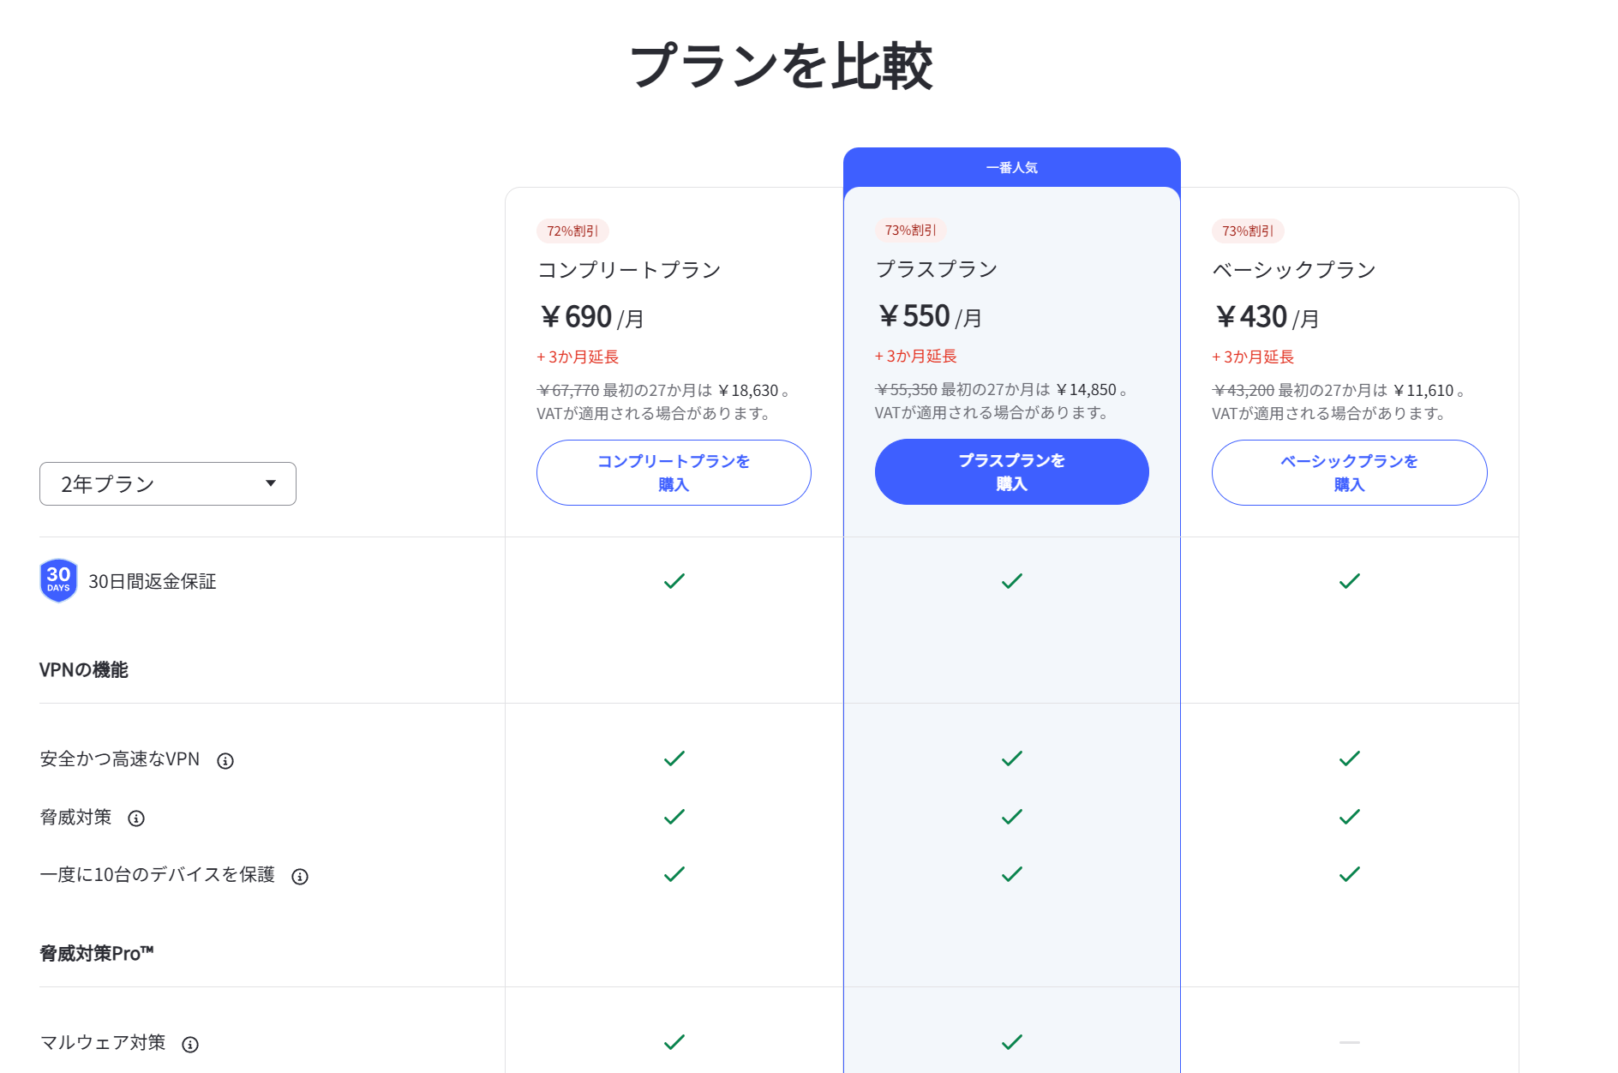This screenshot has height=1073, width=1618.
Task: Click コンプリート plan checkmark for 30日間返金保証
Action: pyautogui.click(x=674, y=581)
